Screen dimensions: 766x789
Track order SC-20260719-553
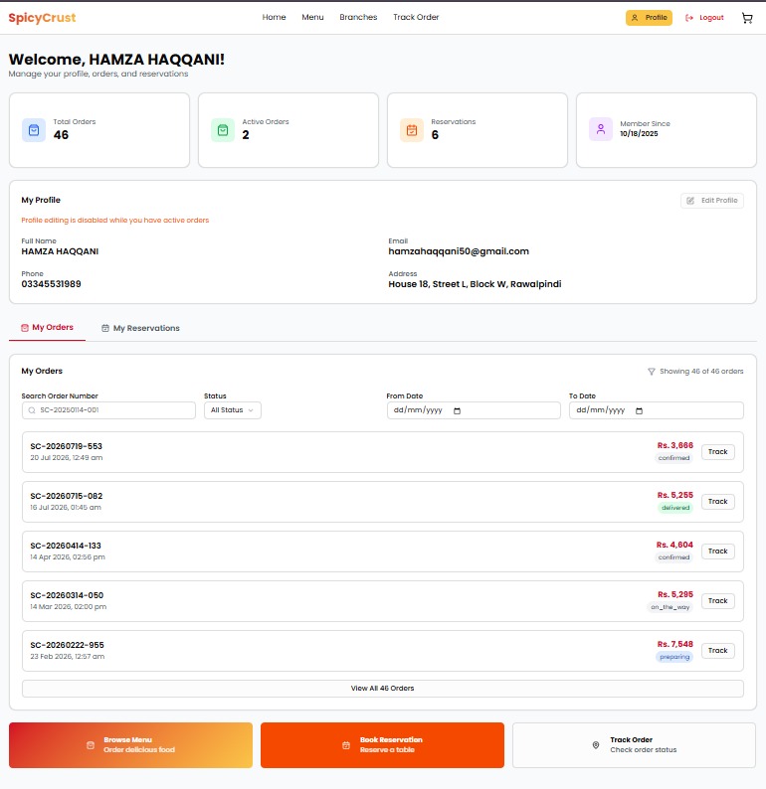click(x=717, y=452)
